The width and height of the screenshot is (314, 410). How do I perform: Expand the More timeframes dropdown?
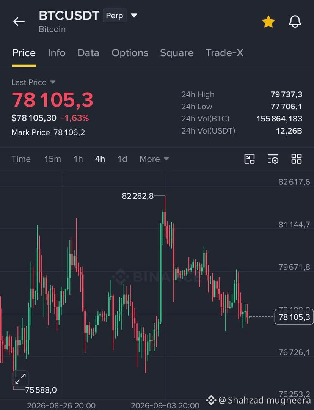154,159
